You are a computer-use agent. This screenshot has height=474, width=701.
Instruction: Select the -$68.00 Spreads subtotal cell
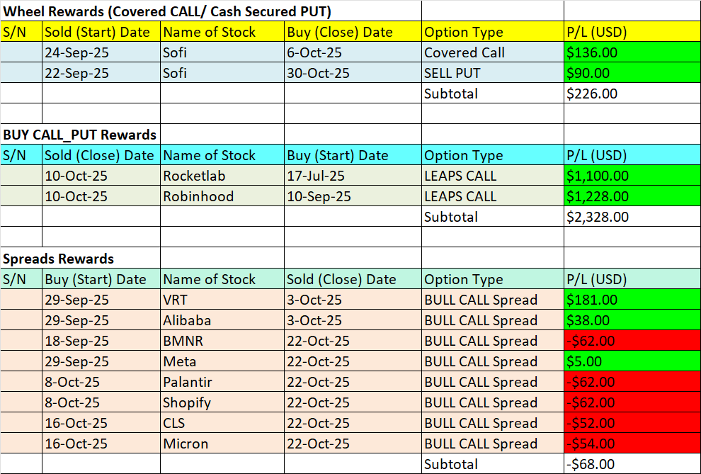(632, 464)
